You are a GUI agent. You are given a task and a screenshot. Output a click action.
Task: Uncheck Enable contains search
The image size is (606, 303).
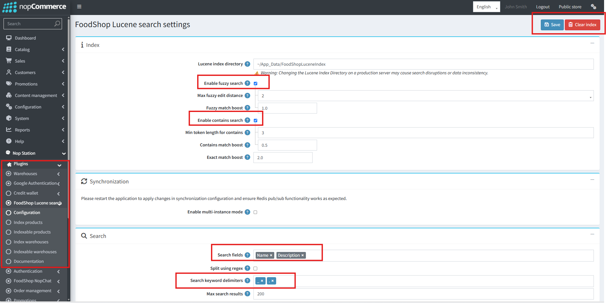coord(255,121)
